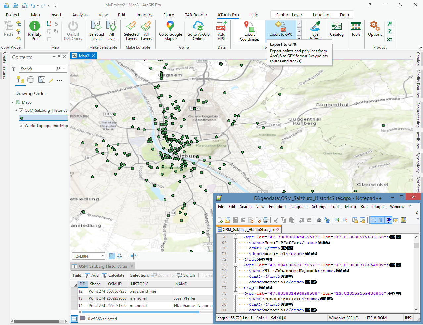Open XTools Catalog icon
The width and height of the screenshot is (423, 325).
coord(337,26)
